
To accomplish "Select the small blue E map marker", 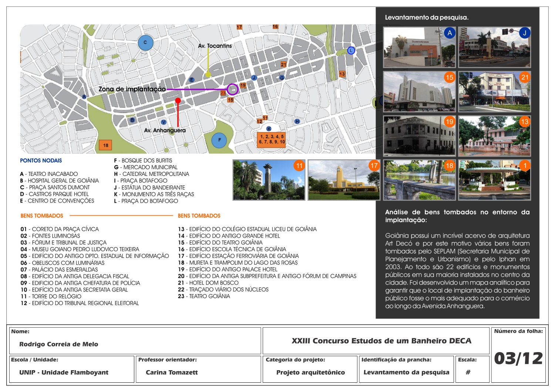I will pos(192,80).
